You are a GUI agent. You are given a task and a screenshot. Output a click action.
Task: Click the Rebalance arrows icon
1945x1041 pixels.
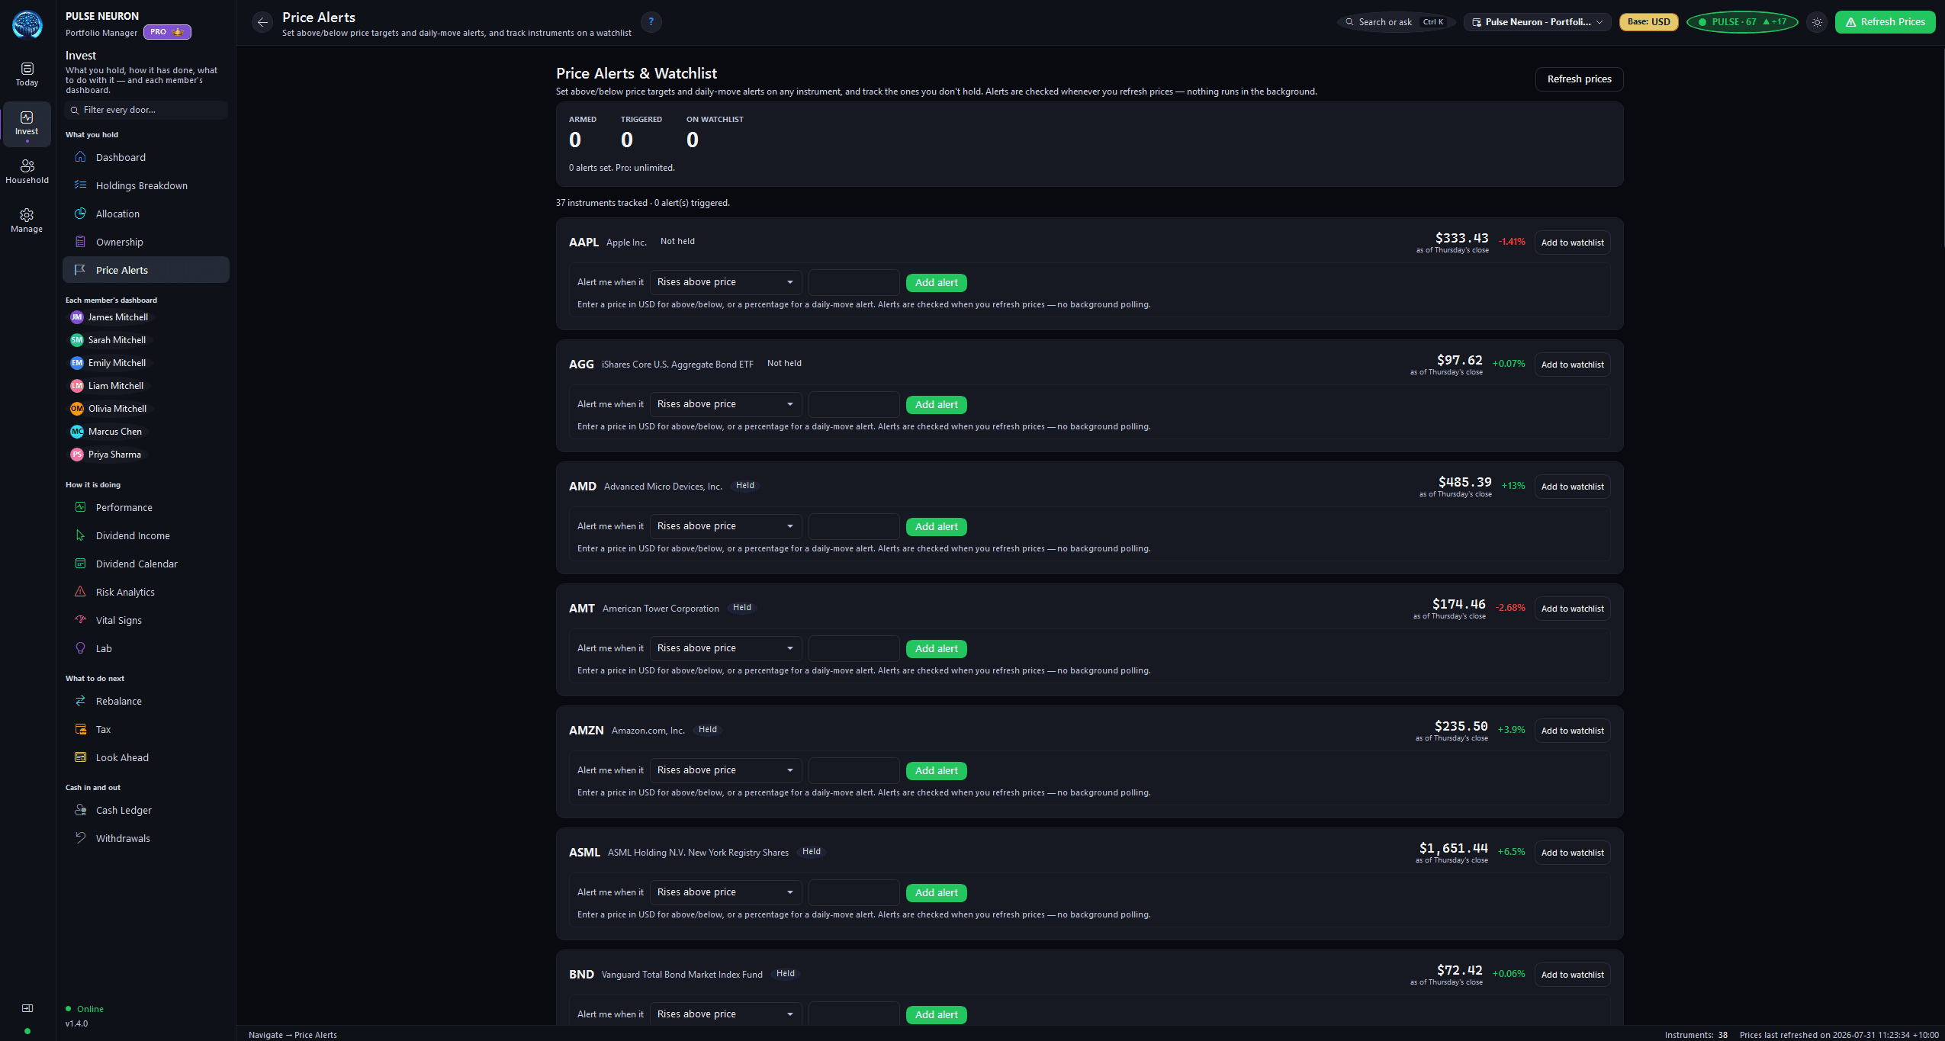click(80, 701)
